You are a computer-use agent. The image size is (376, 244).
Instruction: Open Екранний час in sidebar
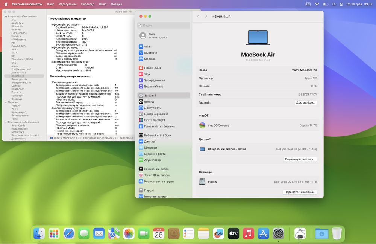(x=164, y=87)
